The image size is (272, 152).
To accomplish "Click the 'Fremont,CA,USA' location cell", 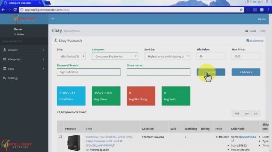I will tap(153, 137).
